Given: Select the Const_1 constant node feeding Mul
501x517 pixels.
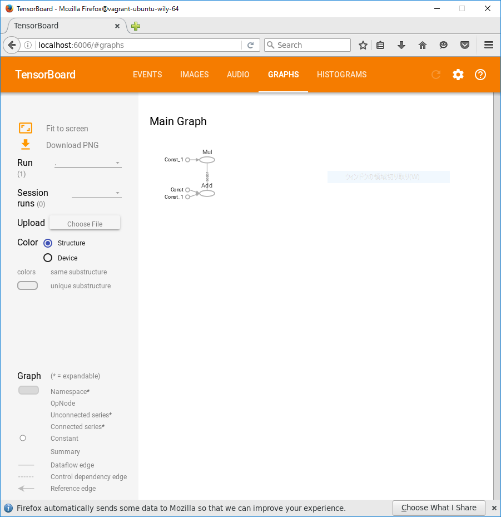Looking at the screenshot, I should point(187,160).
